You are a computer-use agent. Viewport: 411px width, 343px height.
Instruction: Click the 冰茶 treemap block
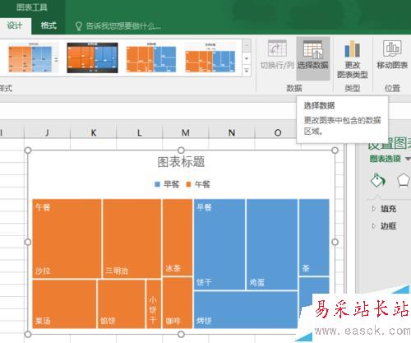[178, 238]
